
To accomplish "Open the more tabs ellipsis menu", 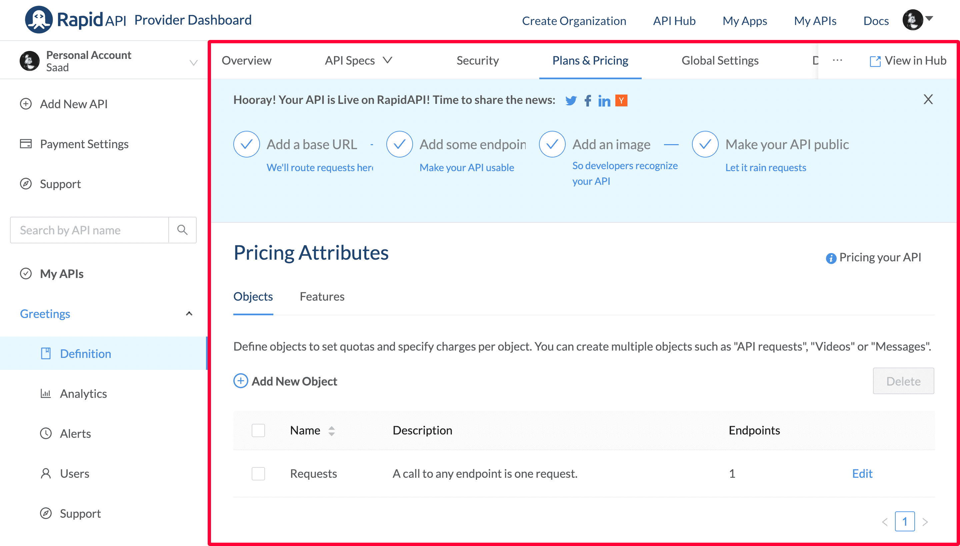I will click(x=838, y=60).
